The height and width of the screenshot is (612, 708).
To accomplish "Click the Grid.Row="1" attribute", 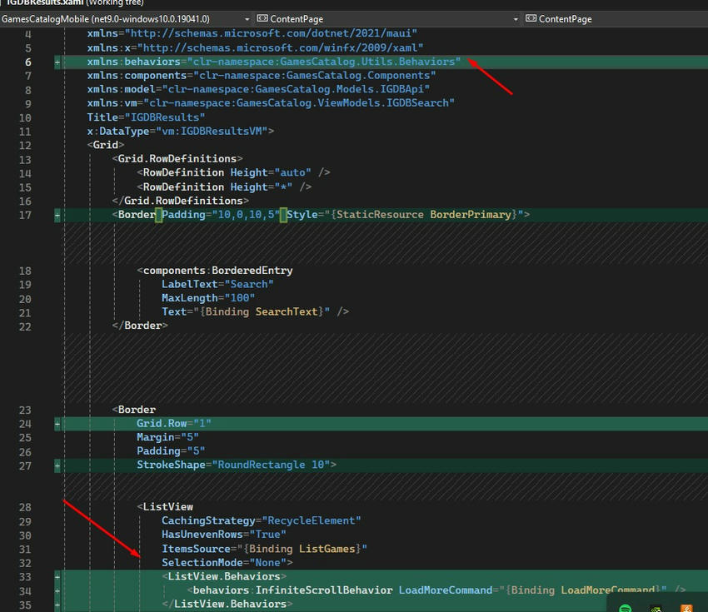I will tap(174, 423).
